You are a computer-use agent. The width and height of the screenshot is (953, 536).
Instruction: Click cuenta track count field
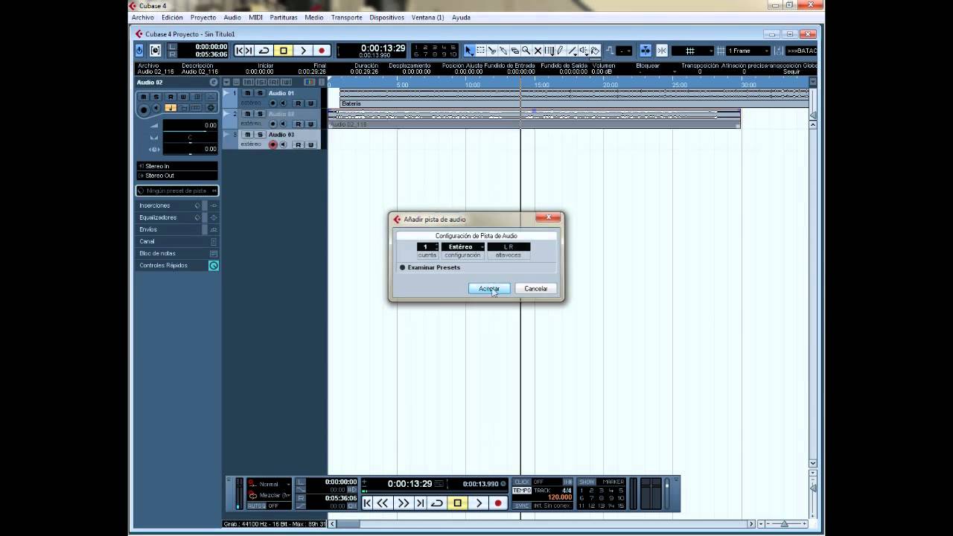click(427, 246)
